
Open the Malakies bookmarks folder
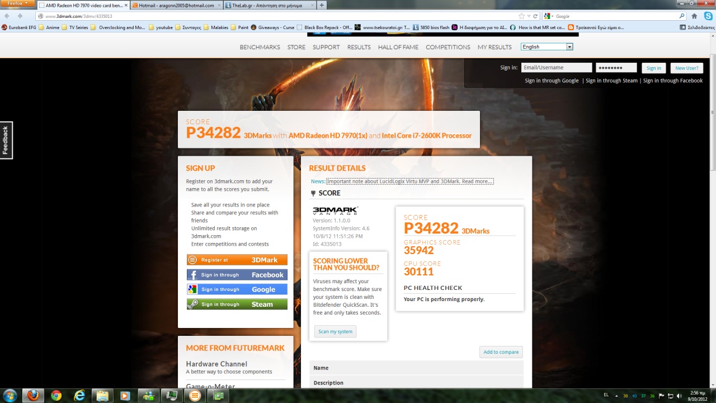tap(216, 27)
